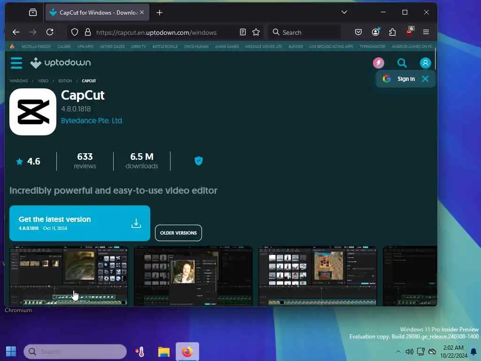Open the pink lightning bolt turbo icon
Viewport: 481px width, 361px height.
coord(379,63)
